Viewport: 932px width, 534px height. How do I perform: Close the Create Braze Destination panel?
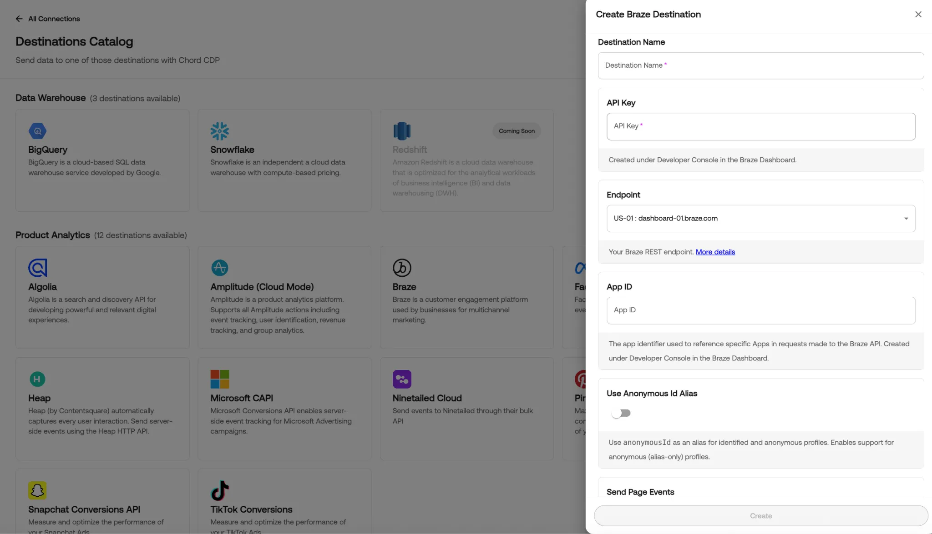(918, 15)
